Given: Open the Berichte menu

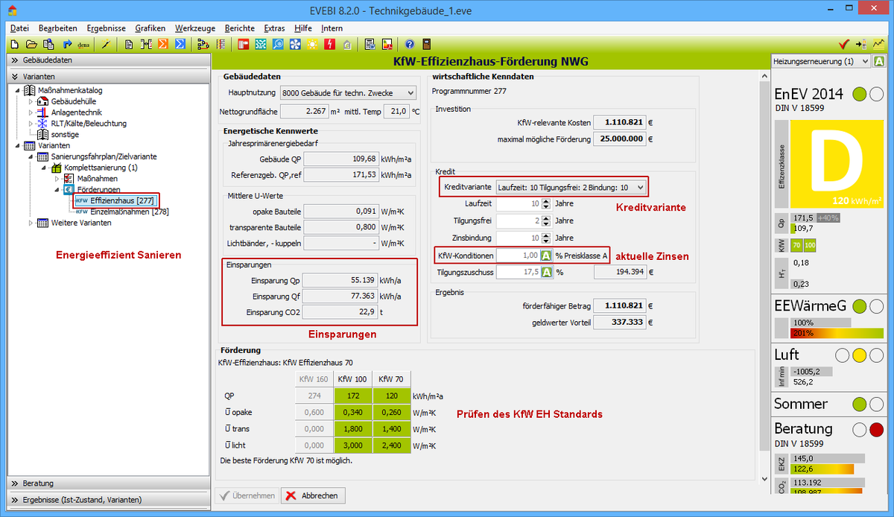Looking at the screenshot, I should coord(240,28).
